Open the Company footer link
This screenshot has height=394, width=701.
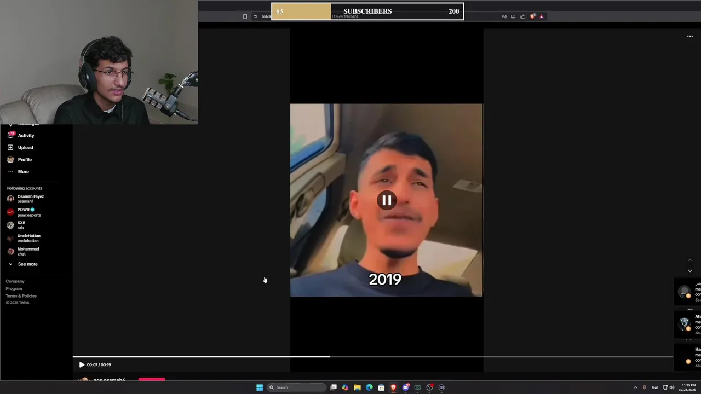click(15, 281)
